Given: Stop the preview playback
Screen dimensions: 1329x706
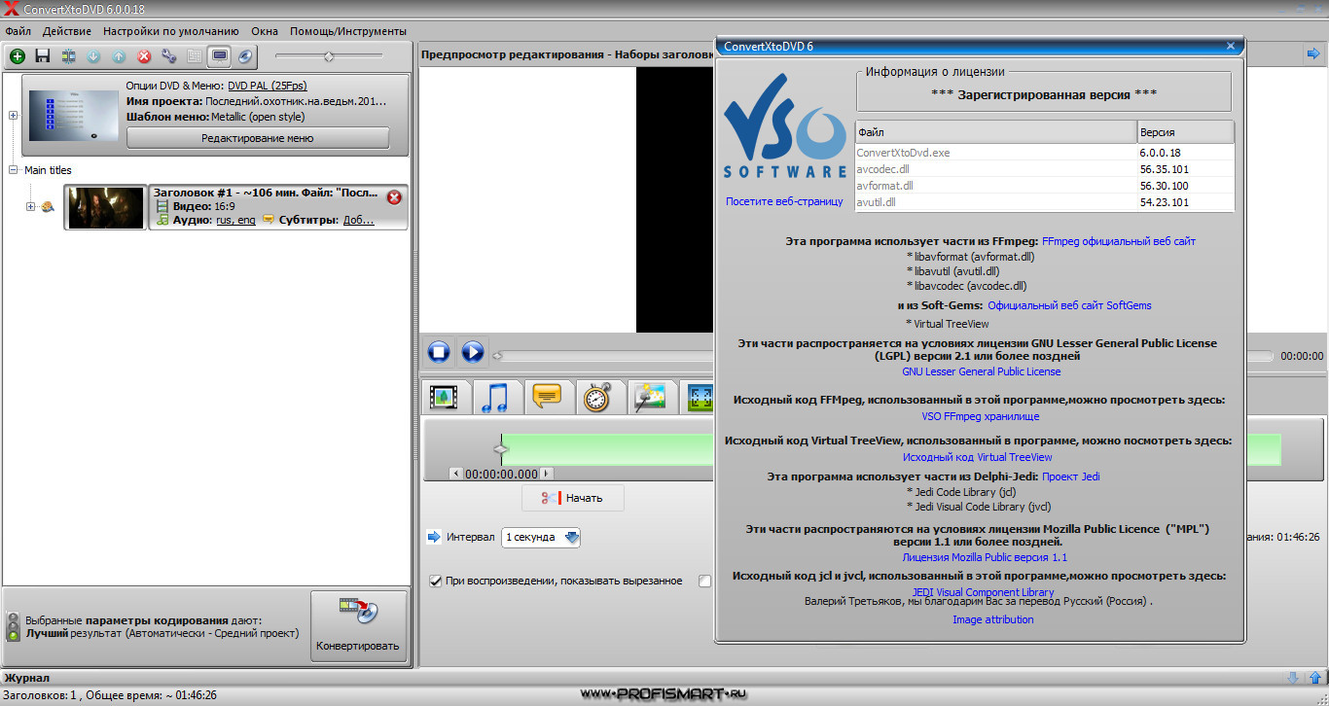Looking at the screenshot, I should (x=439, y=351).
